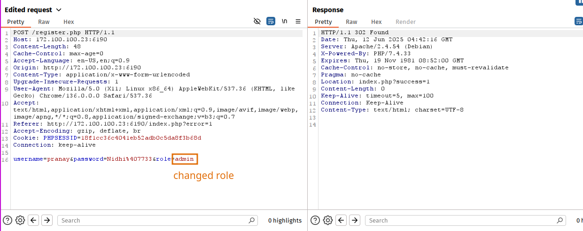Screen dimensions: 583x231
Task: Open request search settings gear
Action: (x=20, y=220)
